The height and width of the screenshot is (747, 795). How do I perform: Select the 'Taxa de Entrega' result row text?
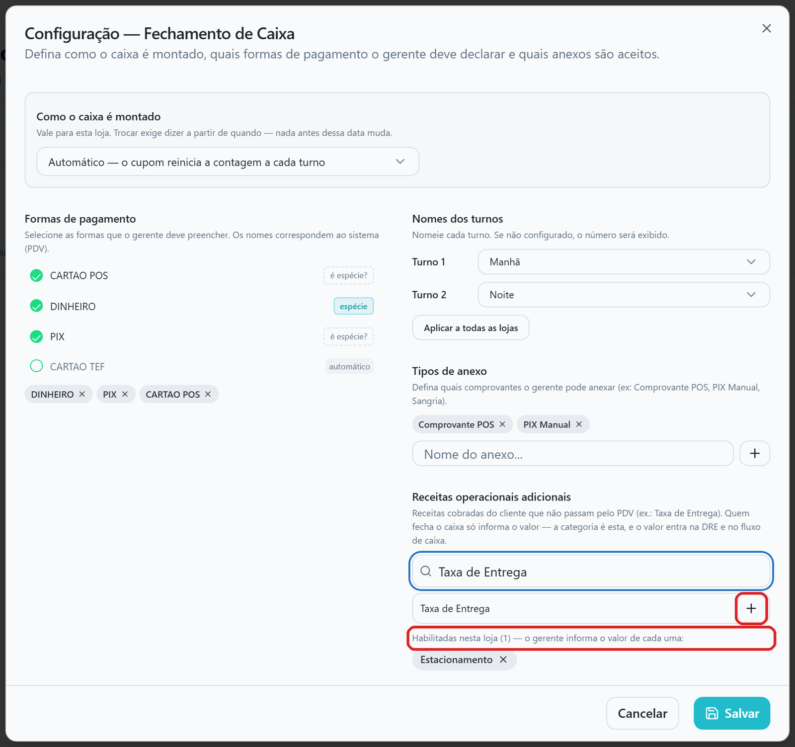pos(455,608)
